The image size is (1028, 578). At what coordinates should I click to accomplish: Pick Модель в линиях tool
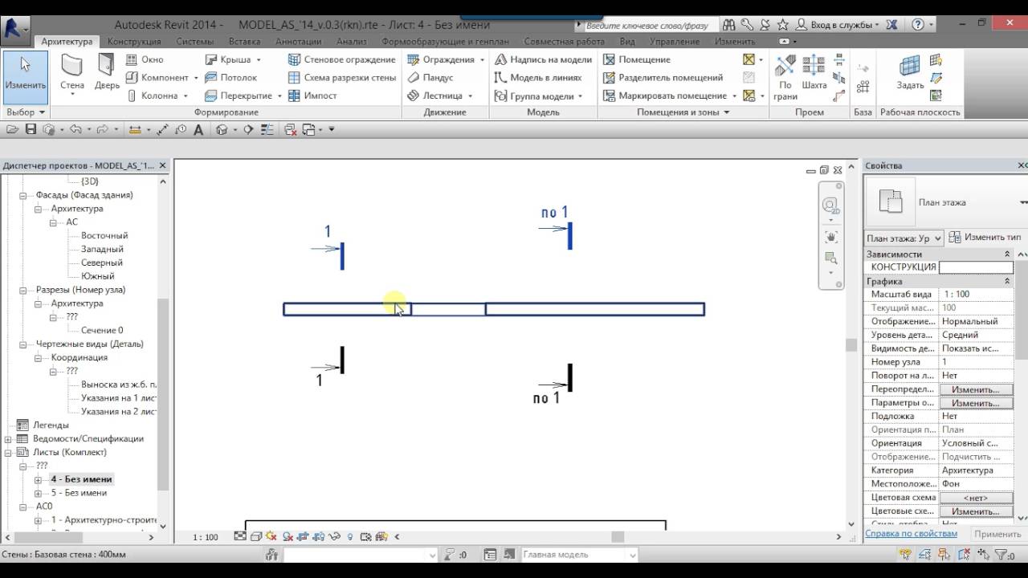coord(536,78)
